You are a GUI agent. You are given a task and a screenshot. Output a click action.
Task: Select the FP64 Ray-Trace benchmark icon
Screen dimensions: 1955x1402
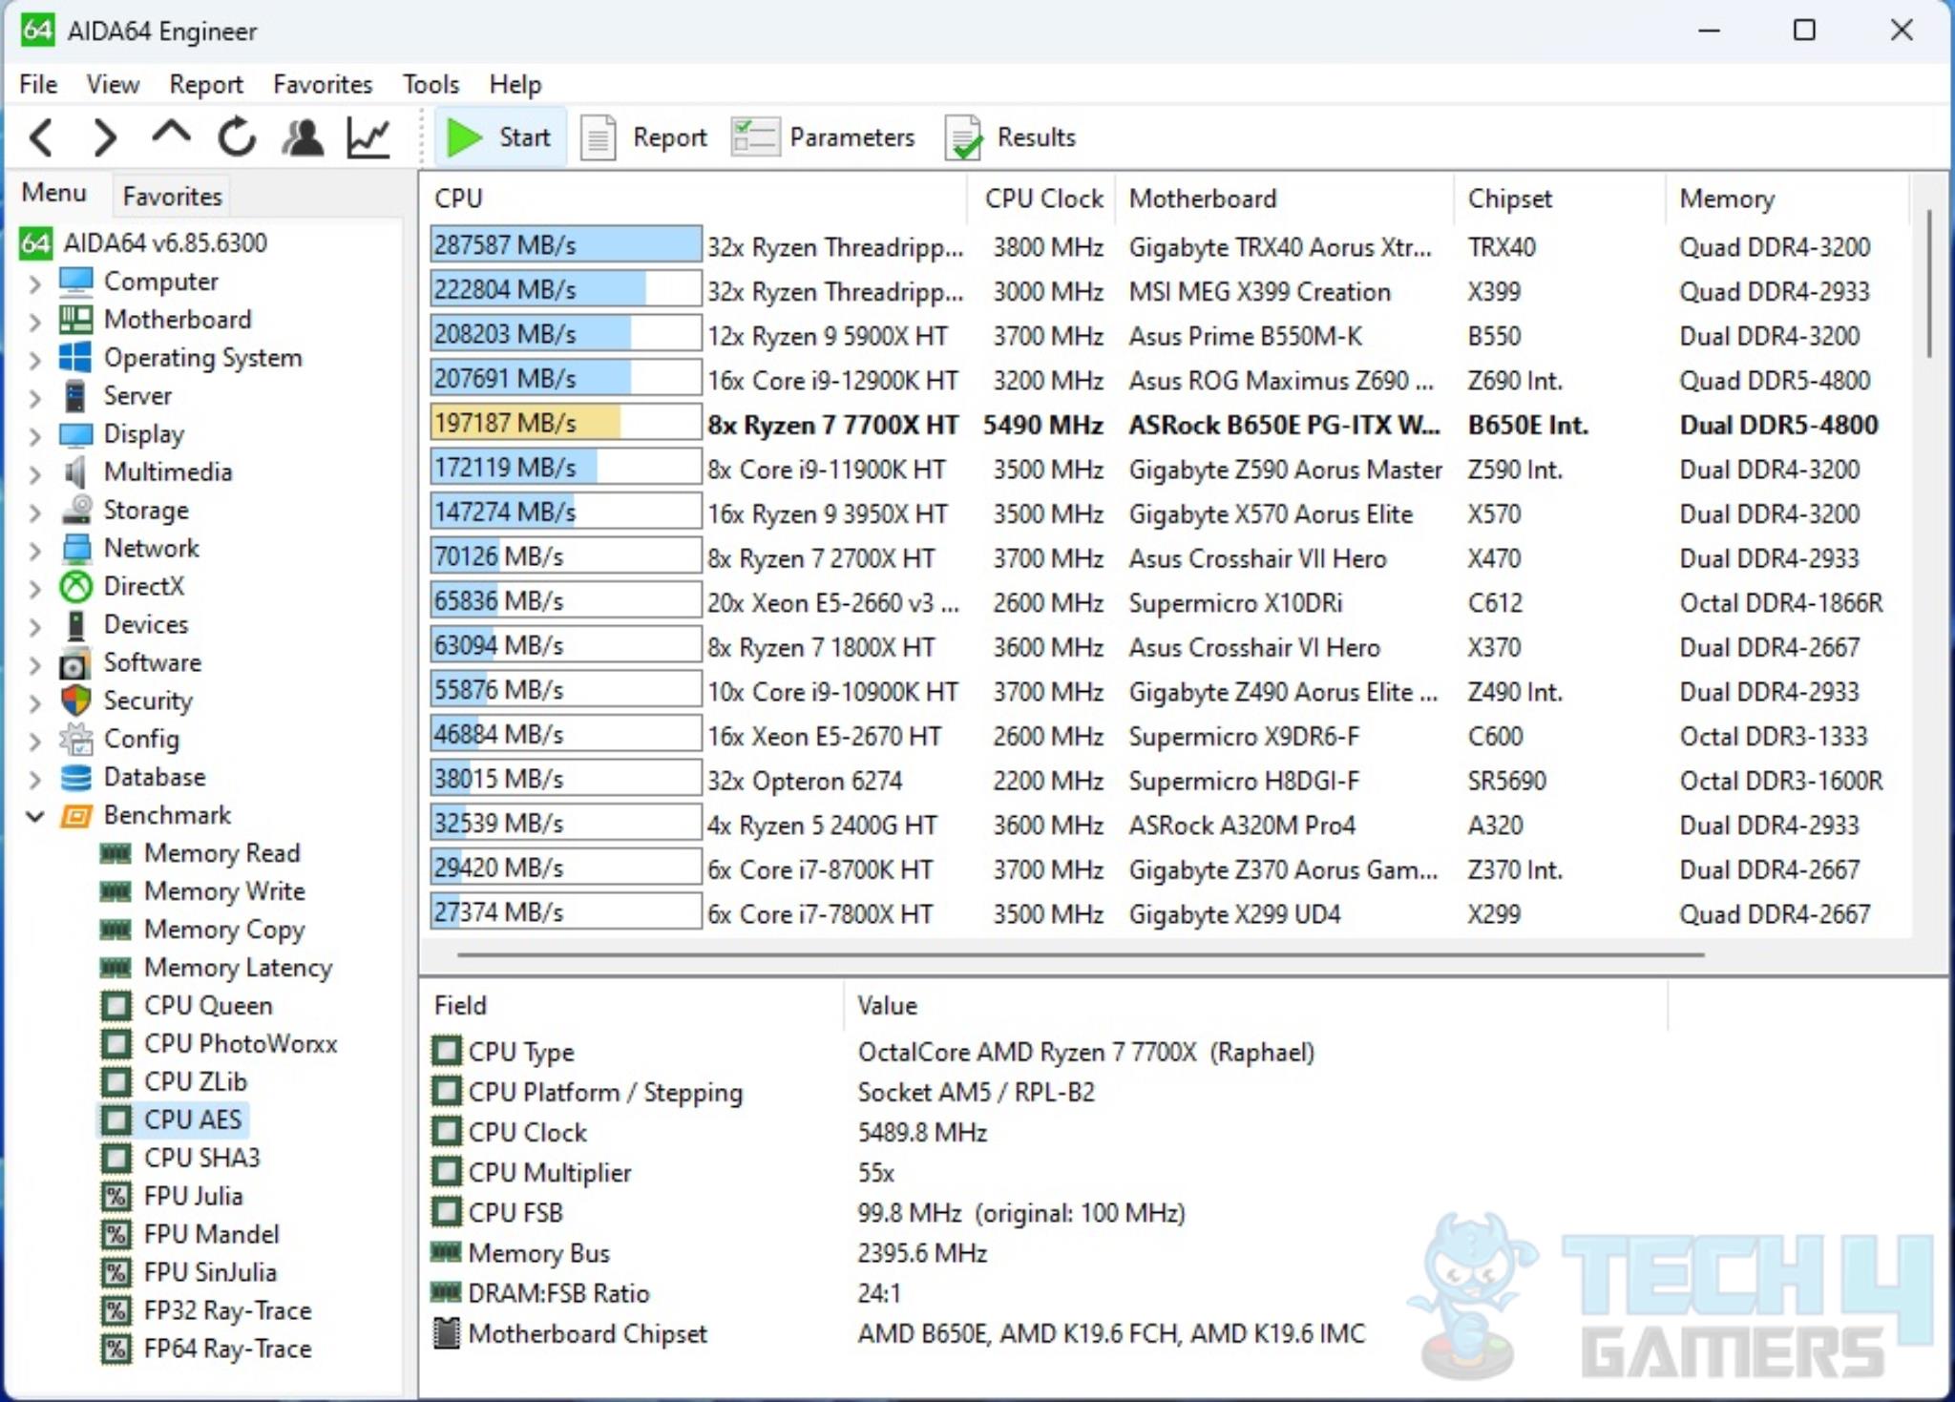tap(116, 1349)
